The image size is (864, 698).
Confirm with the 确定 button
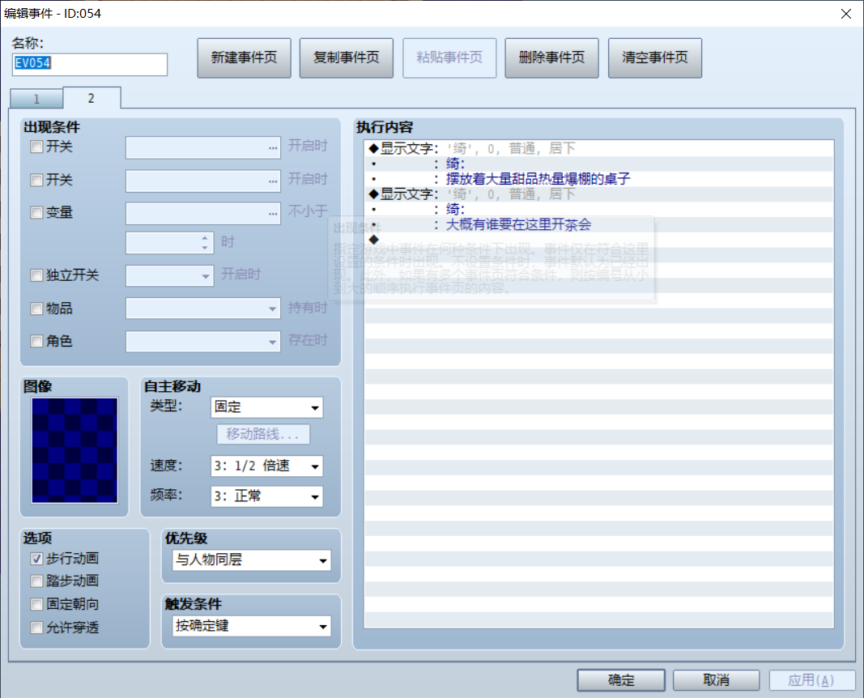point(621,680)
